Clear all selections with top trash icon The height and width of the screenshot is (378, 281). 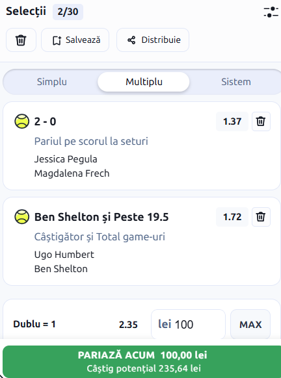click(x=21, y=40)
